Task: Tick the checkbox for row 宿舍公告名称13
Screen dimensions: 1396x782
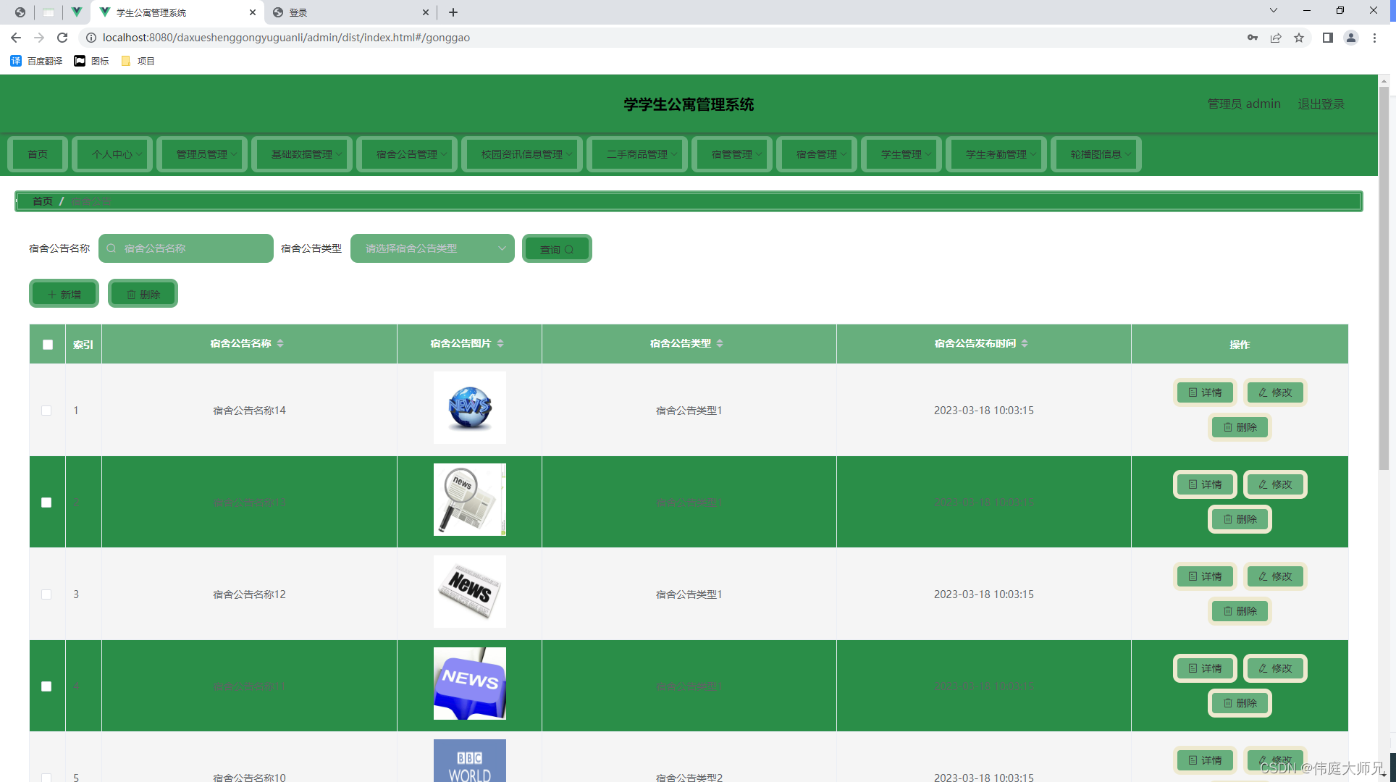Action: [46, 503]
